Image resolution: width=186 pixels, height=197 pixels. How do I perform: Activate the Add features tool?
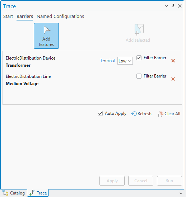point(46,36)
